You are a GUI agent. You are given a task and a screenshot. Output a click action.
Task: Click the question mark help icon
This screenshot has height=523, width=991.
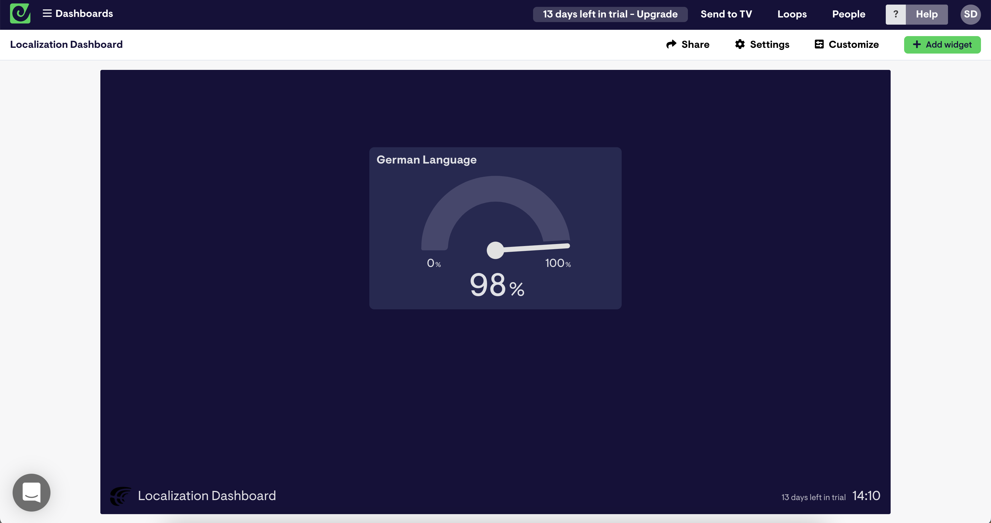896,14
